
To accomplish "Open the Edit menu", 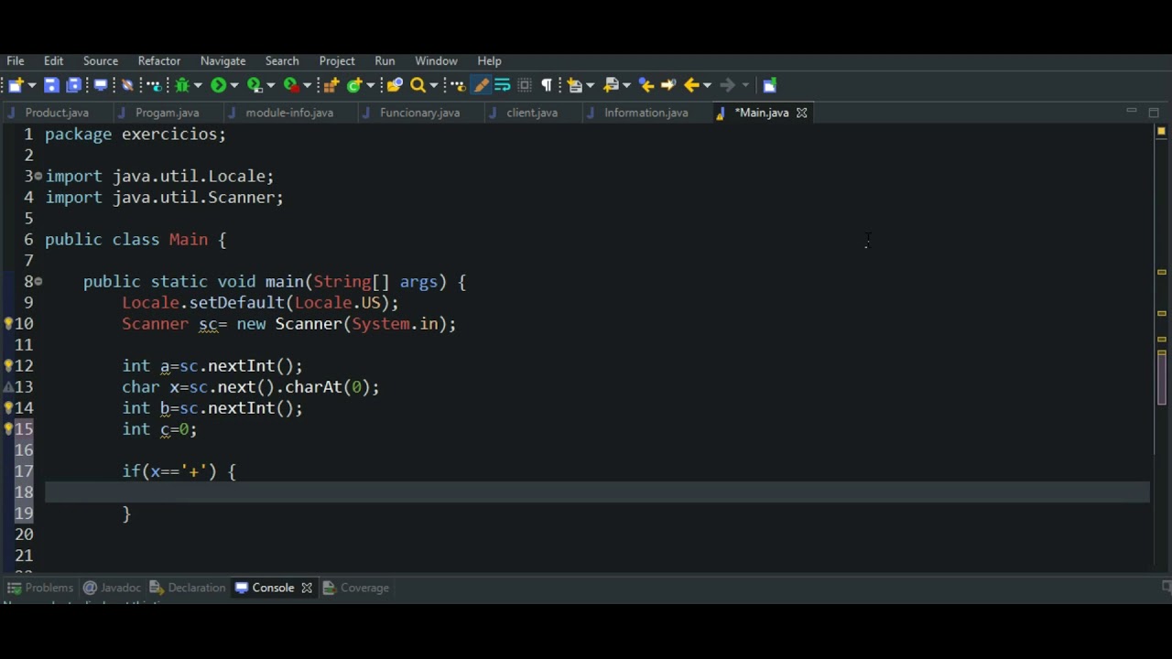I will (53, 61).
